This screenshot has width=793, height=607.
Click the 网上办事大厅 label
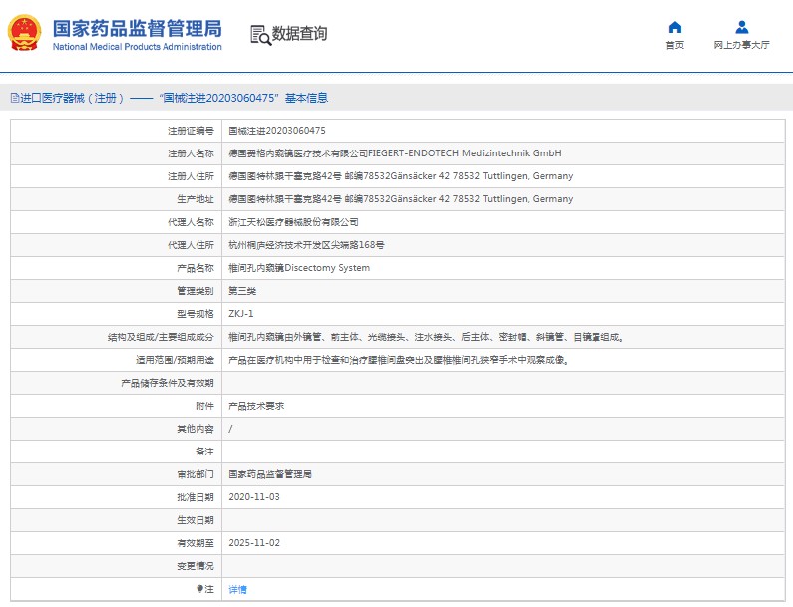pos(741,45)
